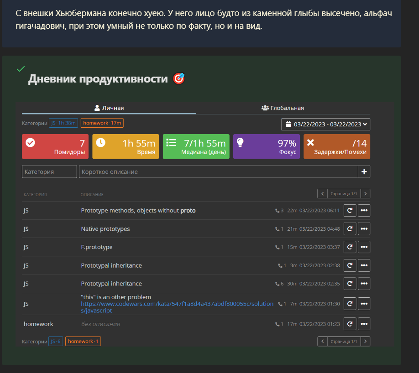Click the repeat icon for Native prototypes row
This screenshot has height=373, width=419.
tap(350, 229)
